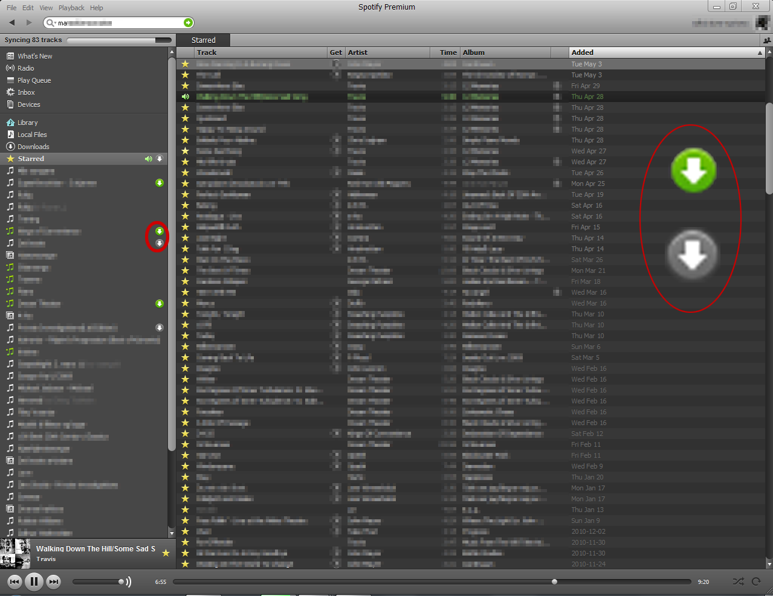Select the row added 2010-11-24
Viewport: 773px width, 596px height.
pyautogui.click(x=470, y=564)
